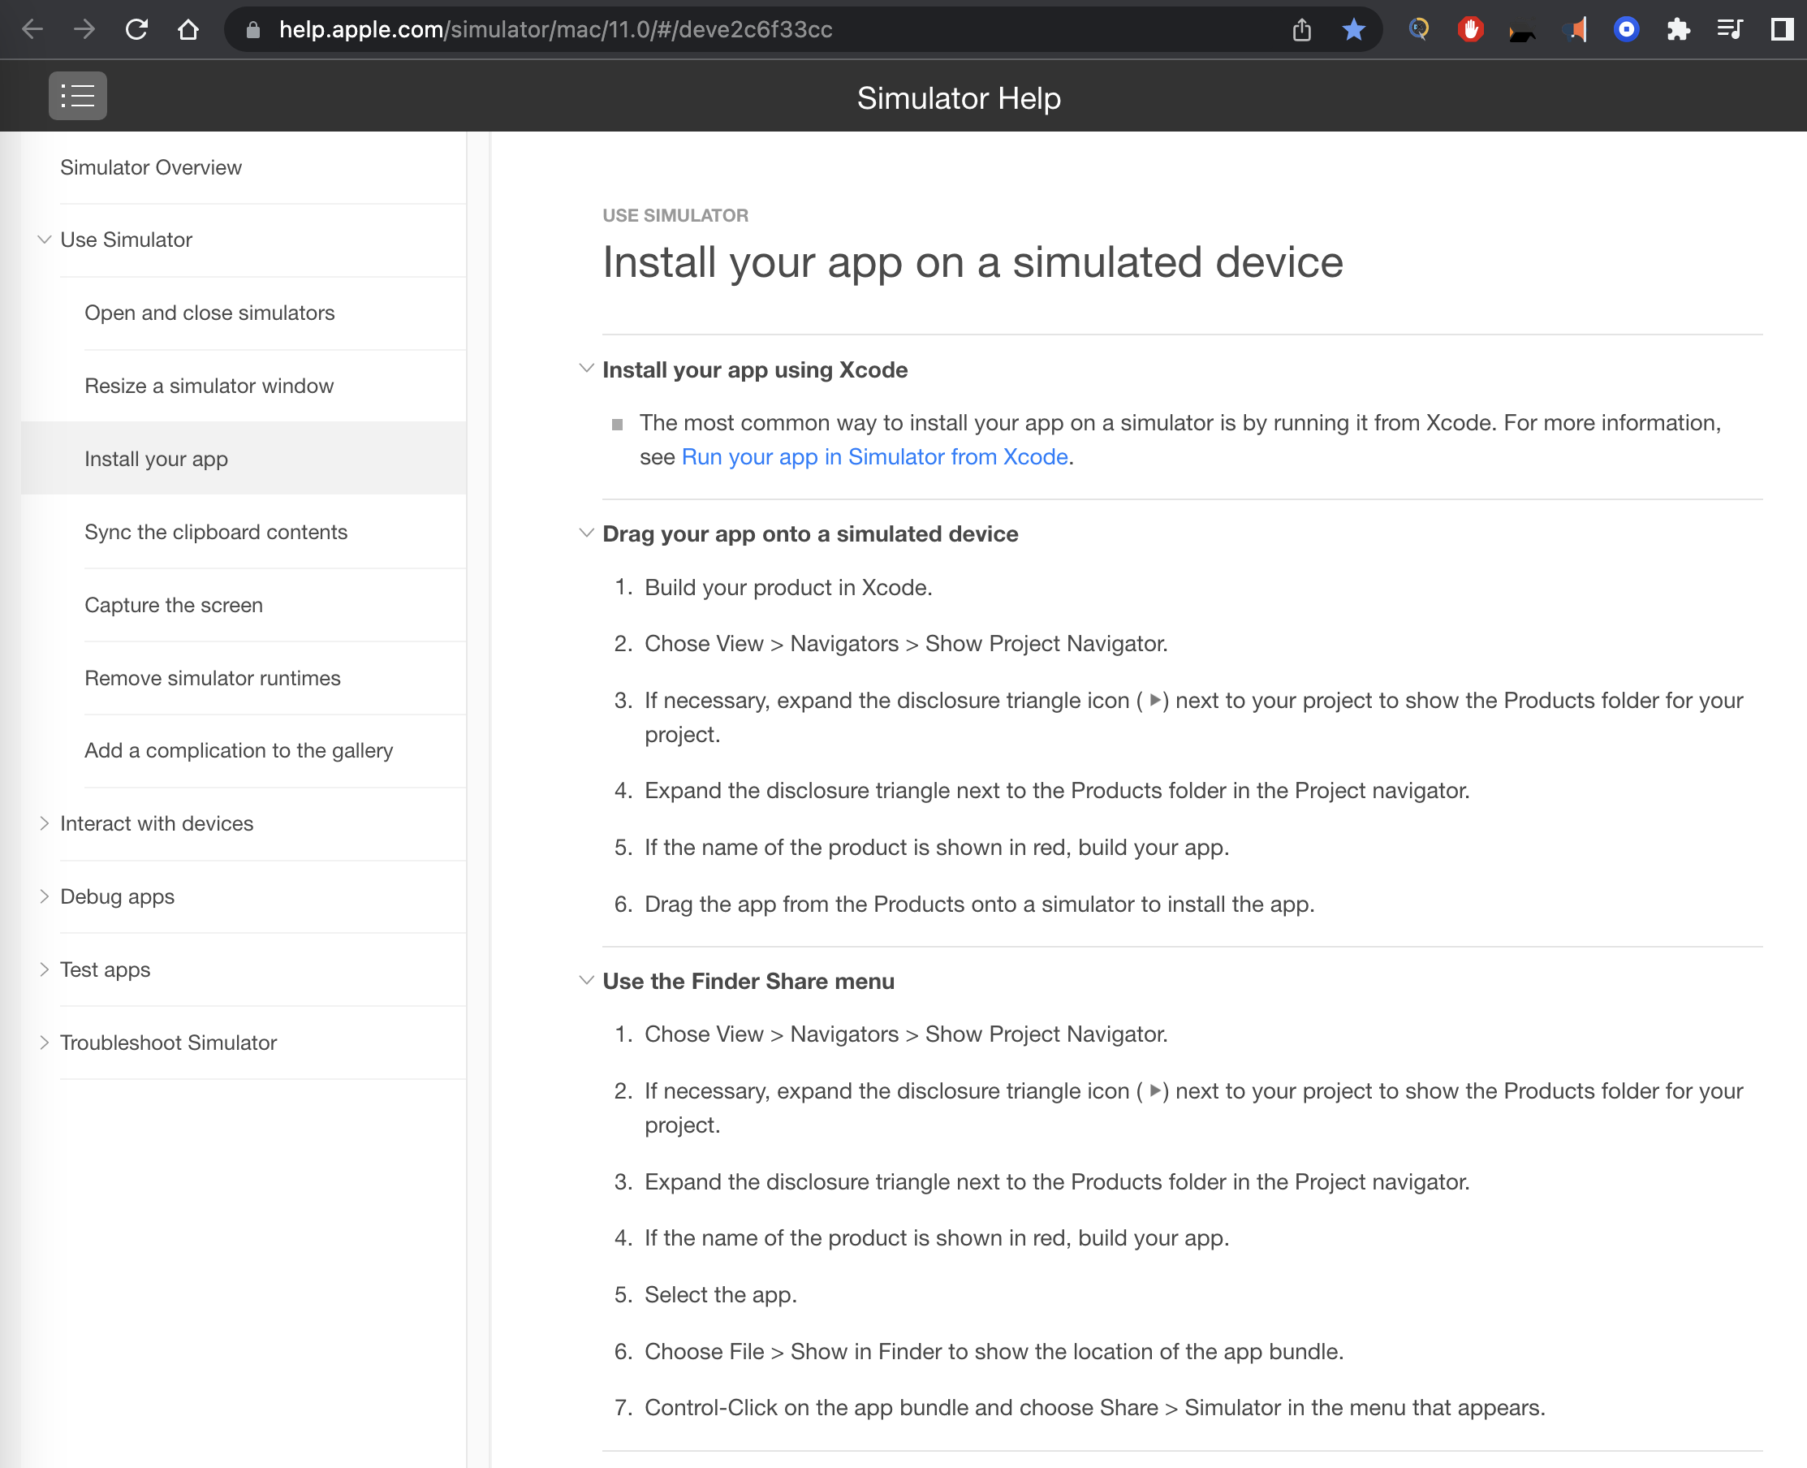This screenshot has height=1468, width=1807.
Task: Open the share page icon in address bar
Action: click(x=1301, y=29)
